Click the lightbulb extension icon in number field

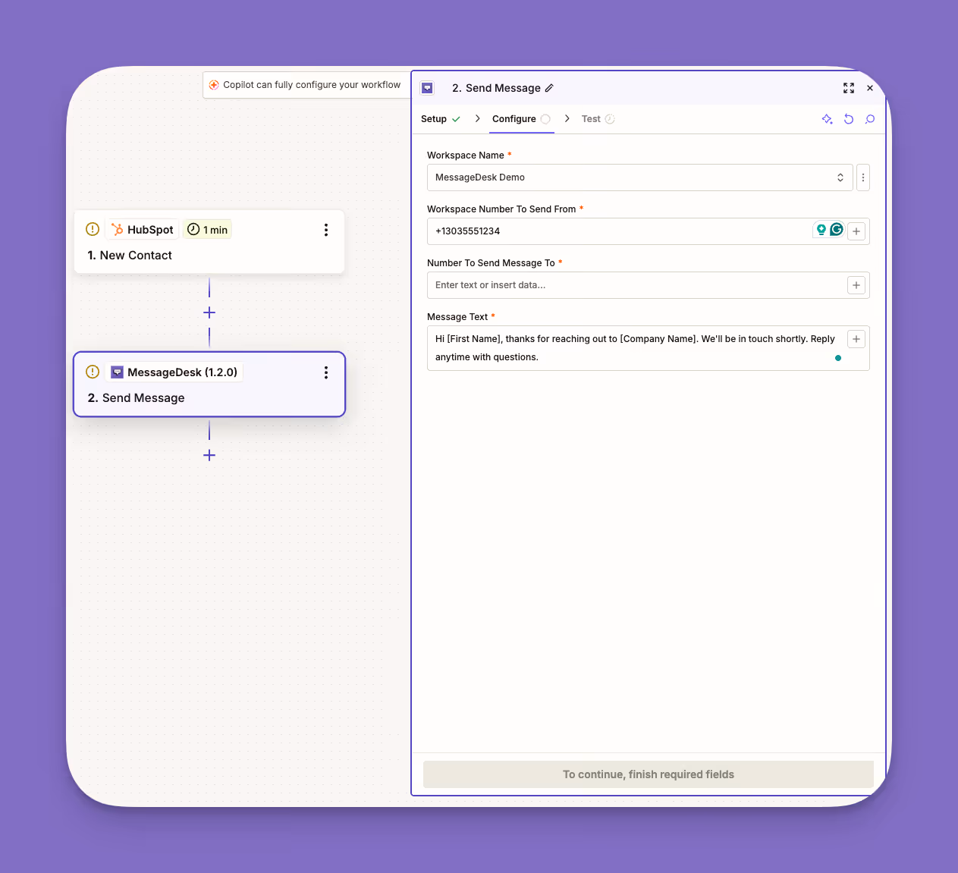tap(821, 230)
